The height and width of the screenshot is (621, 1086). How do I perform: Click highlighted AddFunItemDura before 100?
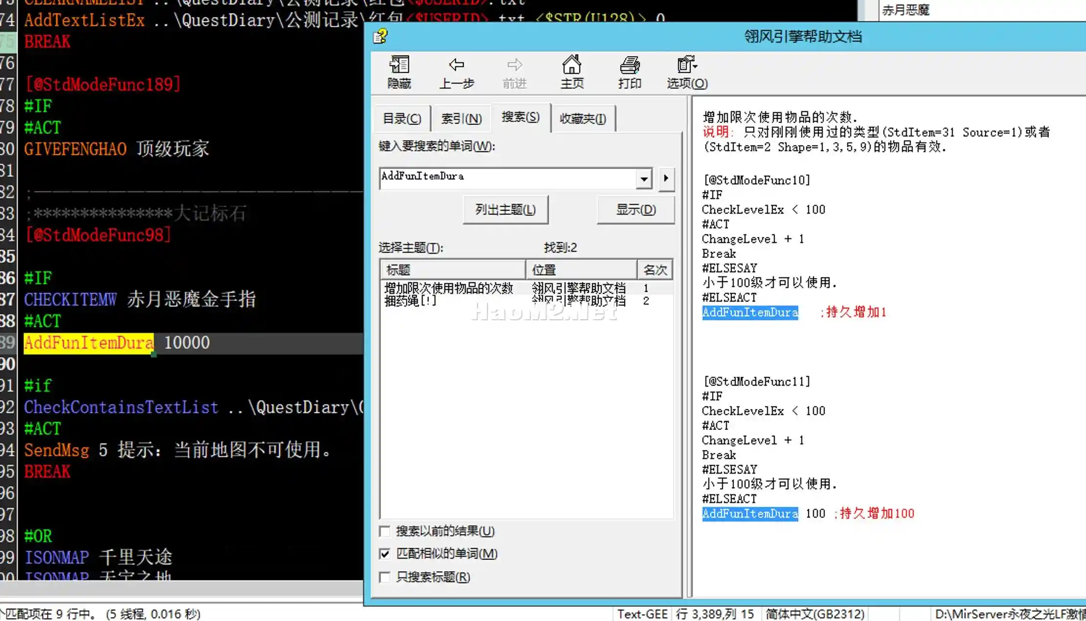click(x=750, y=513)
